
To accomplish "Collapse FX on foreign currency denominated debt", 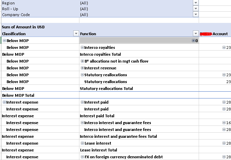I will 82,157.
